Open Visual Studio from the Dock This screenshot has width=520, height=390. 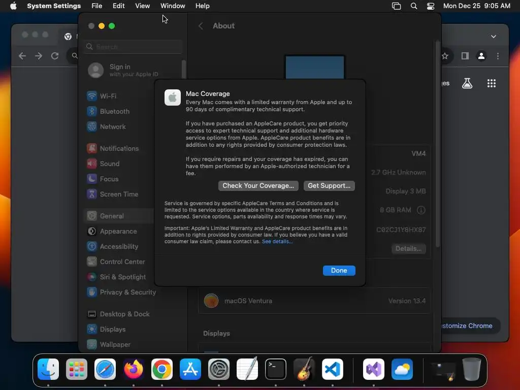click(x=374, y=369)
